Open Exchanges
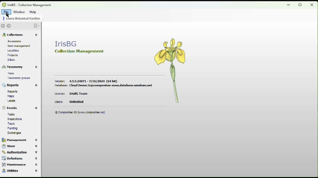 [x=14, y=133]
